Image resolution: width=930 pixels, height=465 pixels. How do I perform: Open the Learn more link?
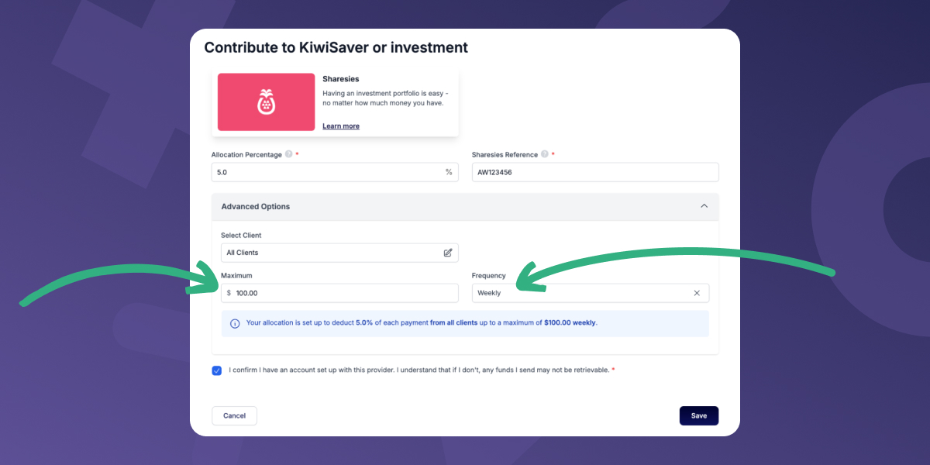(x=340, y=126)
